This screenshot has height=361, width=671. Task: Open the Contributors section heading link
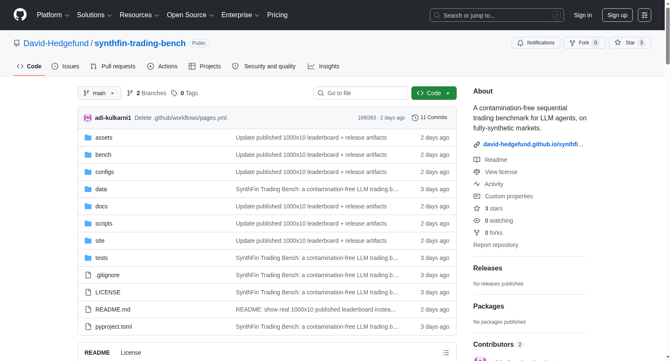[x=499, y=345]
